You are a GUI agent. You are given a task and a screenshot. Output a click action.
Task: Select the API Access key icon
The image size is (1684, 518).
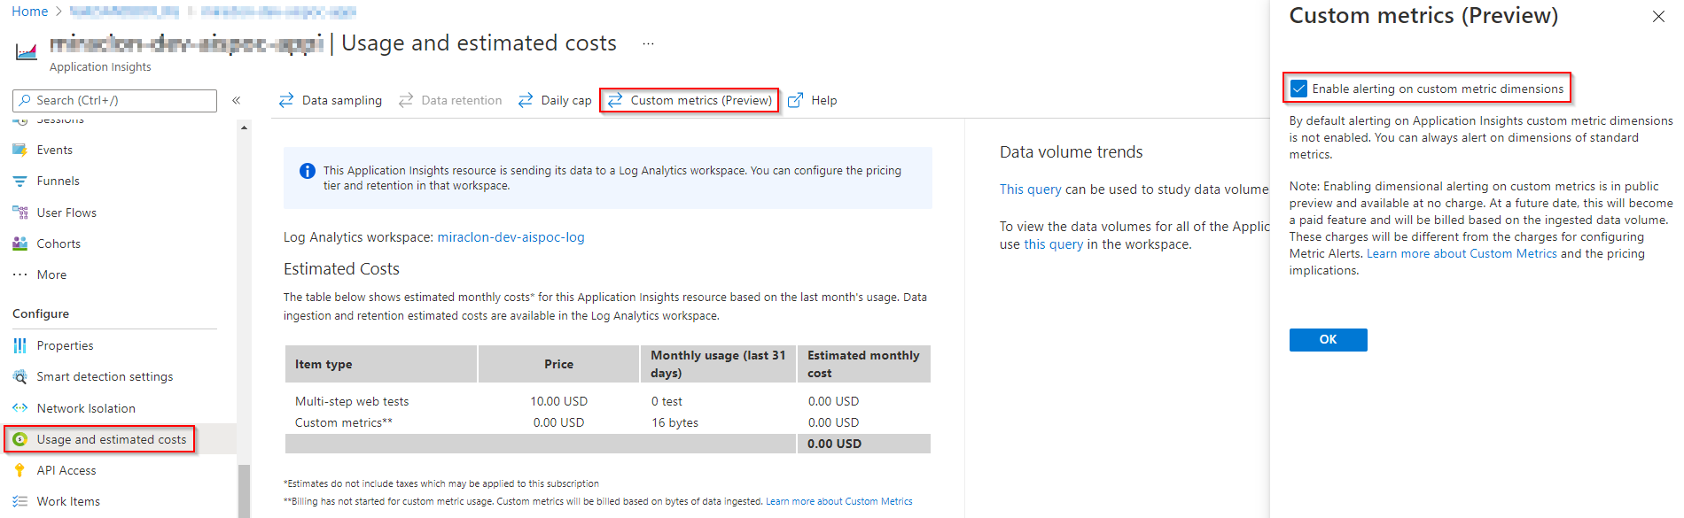pos(20,470)
